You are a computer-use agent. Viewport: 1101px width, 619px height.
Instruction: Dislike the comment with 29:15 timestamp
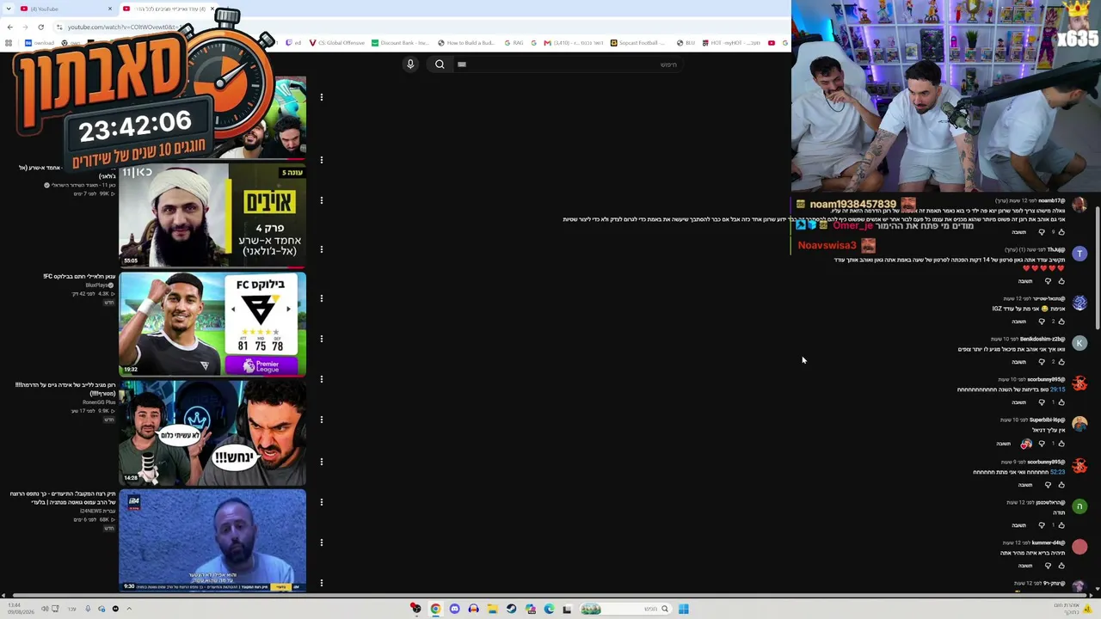tap(1042, 402)
